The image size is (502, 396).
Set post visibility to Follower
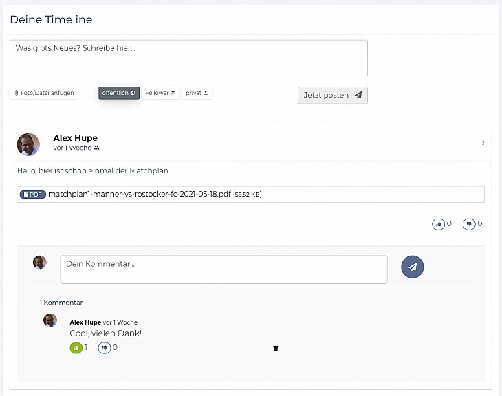coord(160,93)
